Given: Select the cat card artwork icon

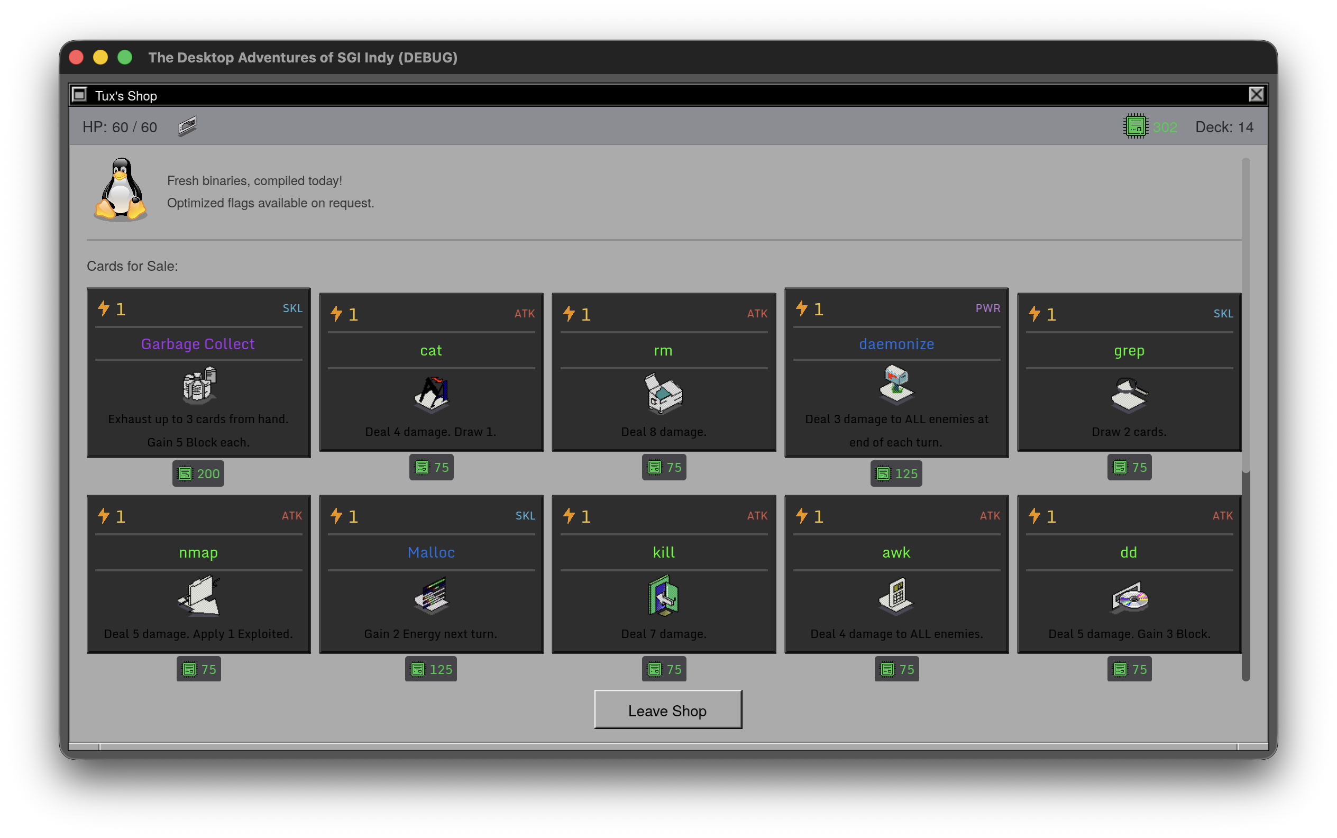Looking at the screenshot, I should pos(431,394).
